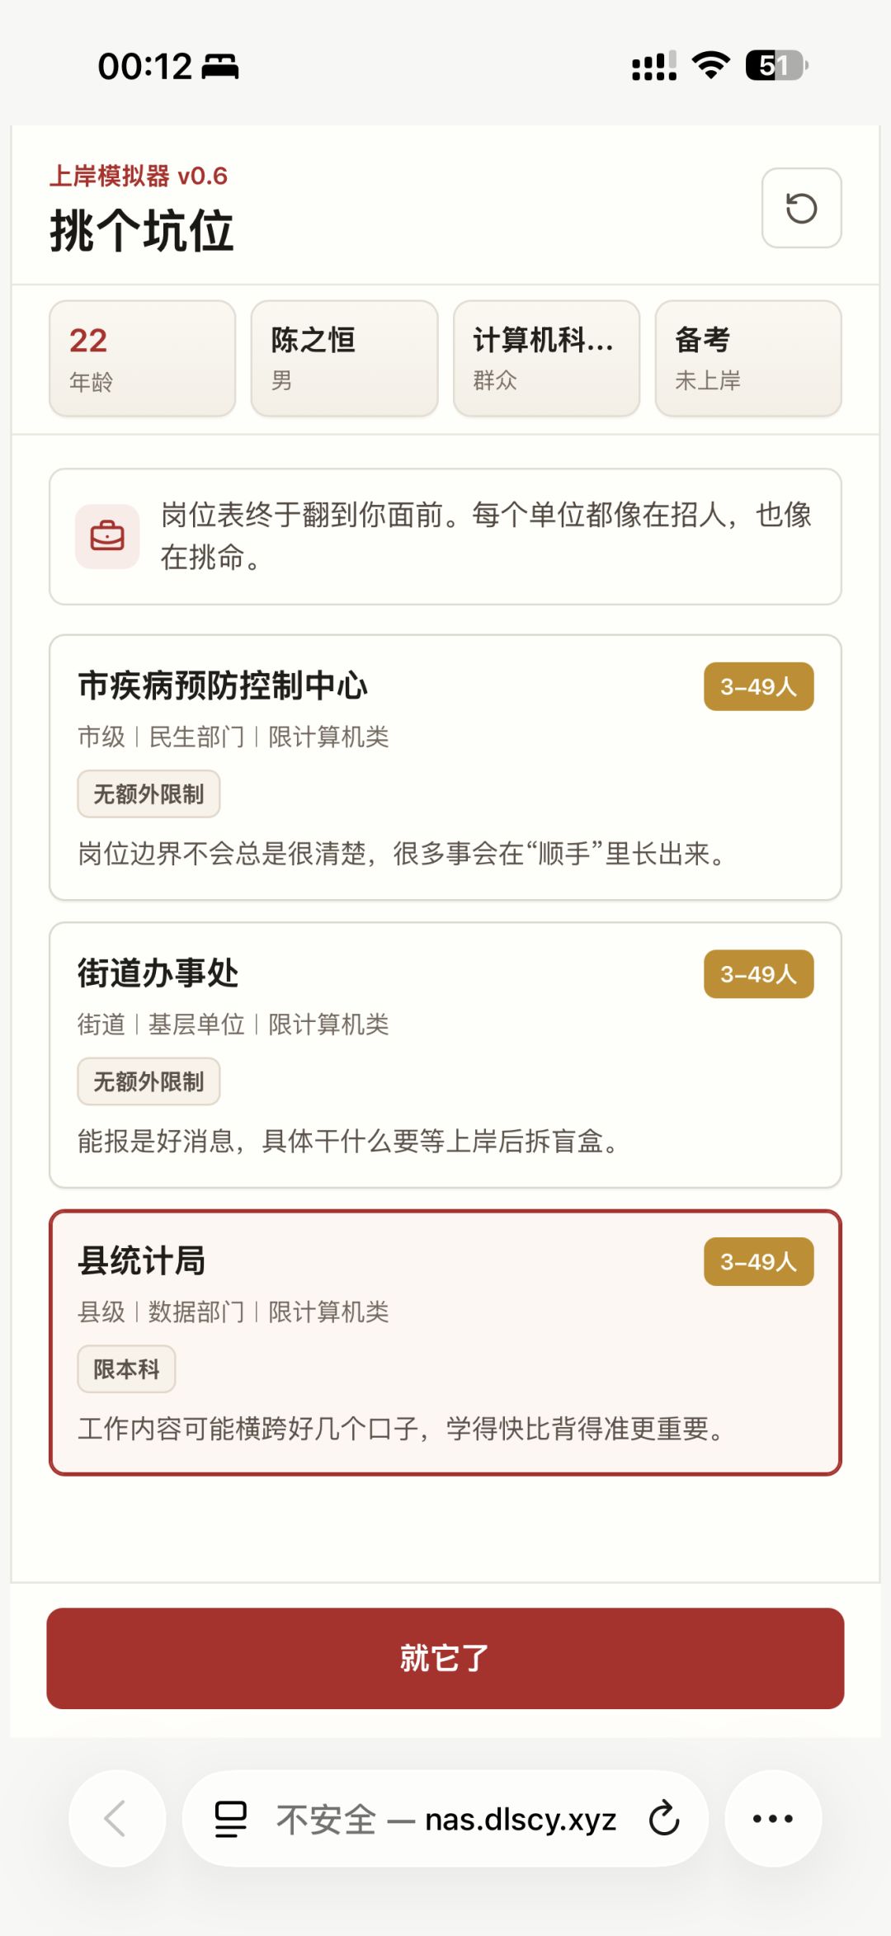This screenshot has width=891, height=1936.
Task: Open the browser three-dot more menu
Action: pos(773,1819)
